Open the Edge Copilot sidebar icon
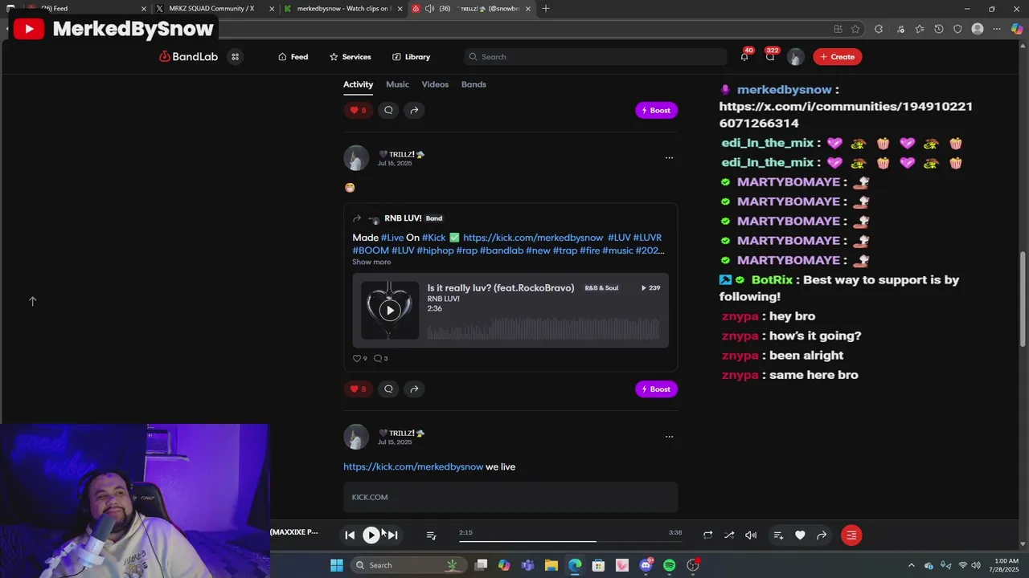Screen dimensions: 1029x578 point(1016,29)
